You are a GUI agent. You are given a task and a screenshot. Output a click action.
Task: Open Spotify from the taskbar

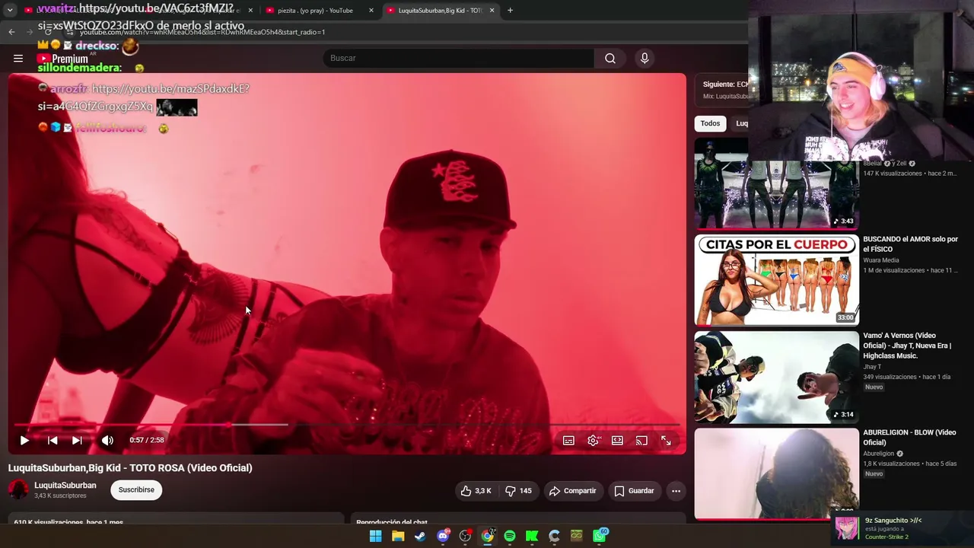[x=510, y=536]
